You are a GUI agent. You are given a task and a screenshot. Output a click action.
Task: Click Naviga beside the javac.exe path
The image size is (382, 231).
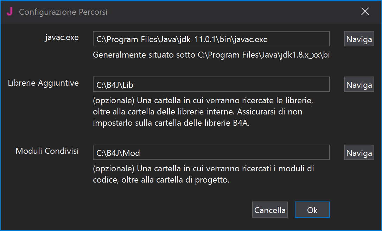(359, 39)
